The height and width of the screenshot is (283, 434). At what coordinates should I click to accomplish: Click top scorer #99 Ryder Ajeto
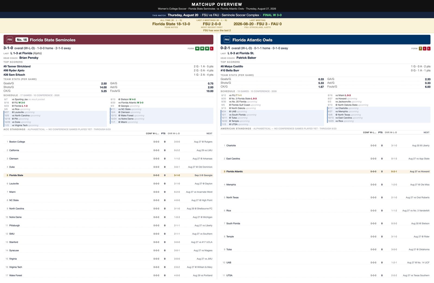coord(14,71)
